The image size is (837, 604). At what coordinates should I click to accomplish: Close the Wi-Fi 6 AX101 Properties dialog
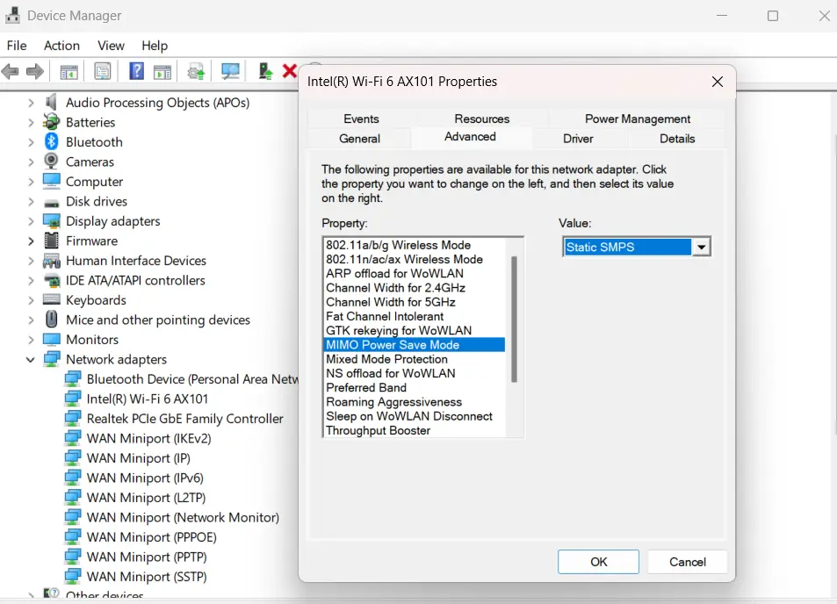[717, 82]
